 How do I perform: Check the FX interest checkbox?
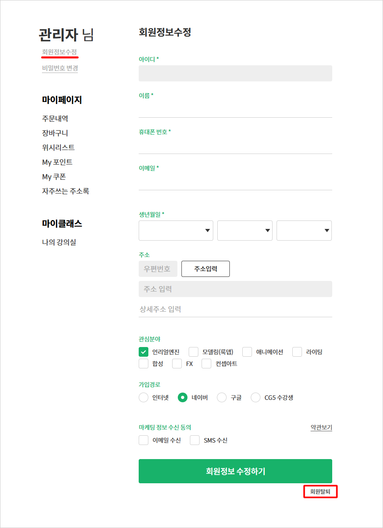[177, 364]
